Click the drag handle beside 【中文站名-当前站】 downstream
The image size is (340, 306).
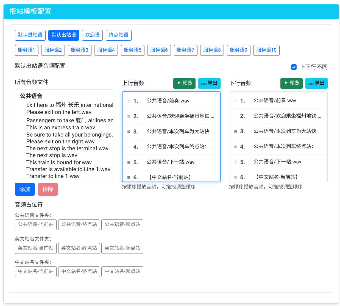pos(236,177)
